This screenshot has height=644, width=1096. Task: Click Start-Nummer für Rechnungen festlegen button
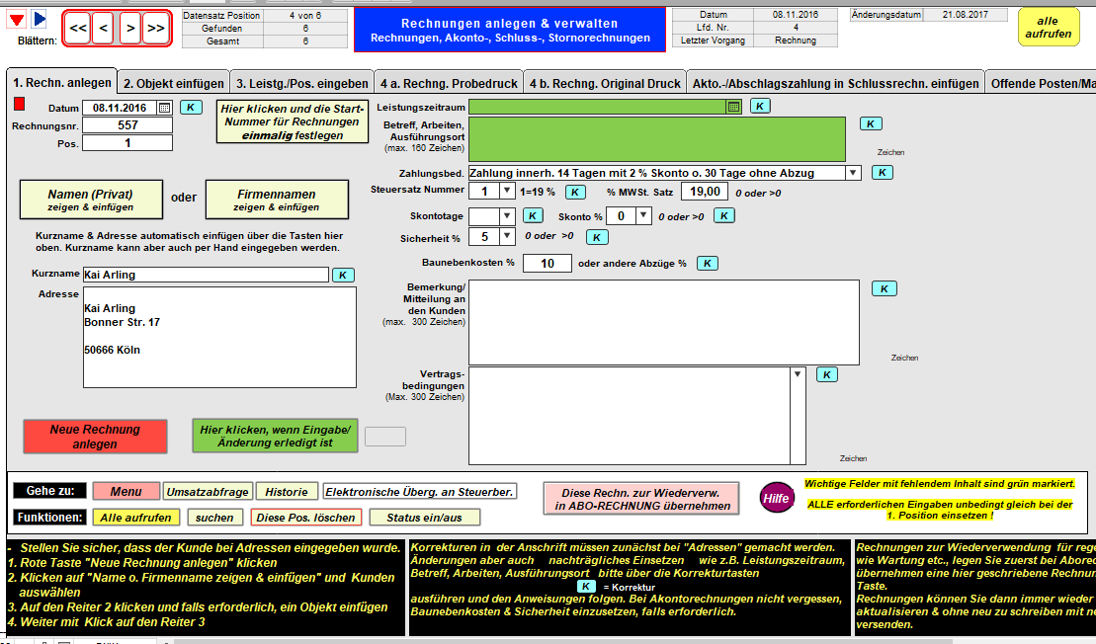(x=293, y=122)
